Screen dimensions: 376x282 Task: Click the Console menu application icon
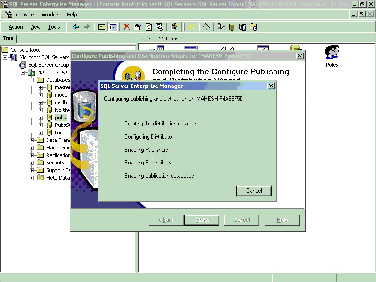tap(9, 15)
